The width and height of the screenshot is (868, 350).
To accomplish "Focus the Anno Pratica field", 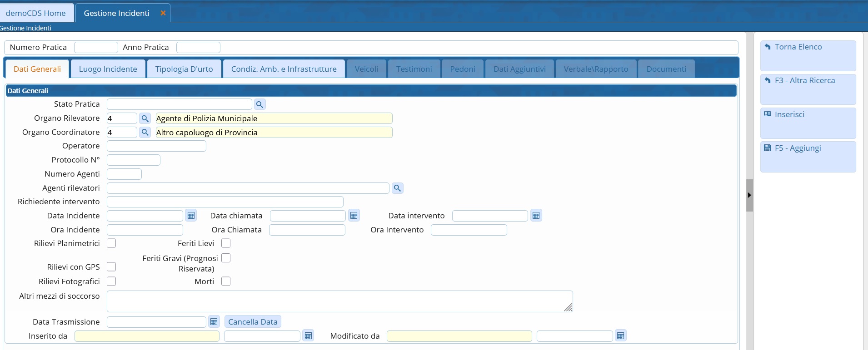I will tap(198, 47).
